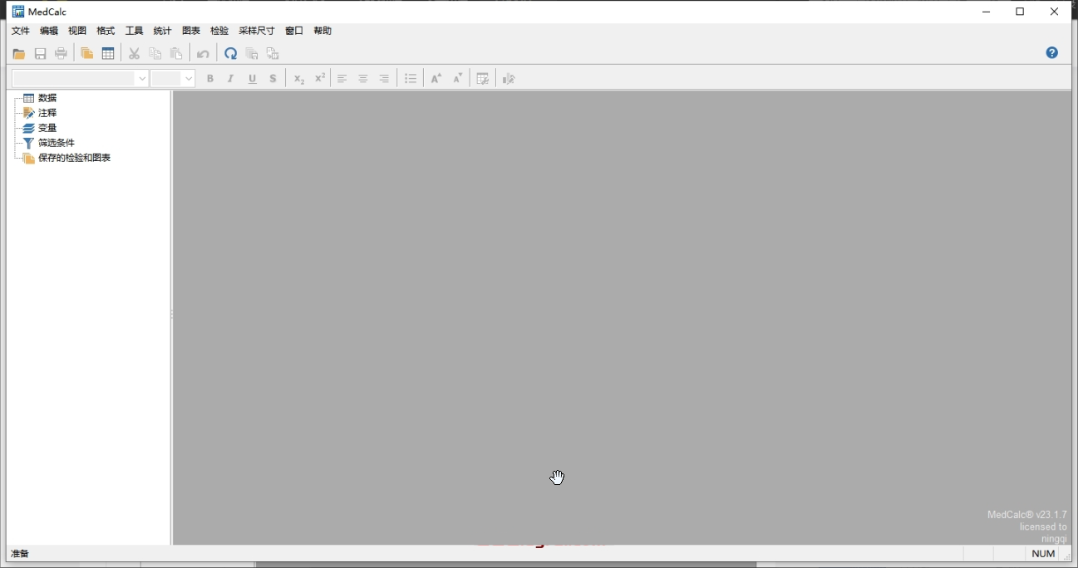
Task: Click the last icon in top toolbar row
Action: coord(273,54)
